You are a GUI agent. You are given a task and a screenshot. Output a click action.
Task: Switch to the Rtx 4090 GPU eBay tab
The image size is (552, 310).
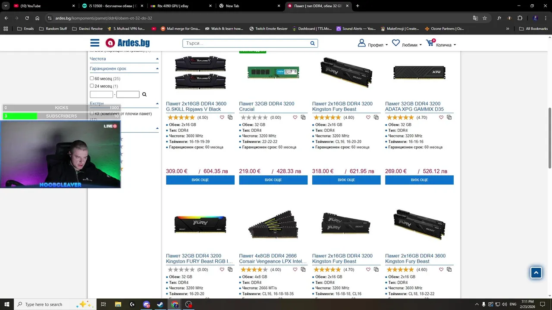[x=181, y=6]
